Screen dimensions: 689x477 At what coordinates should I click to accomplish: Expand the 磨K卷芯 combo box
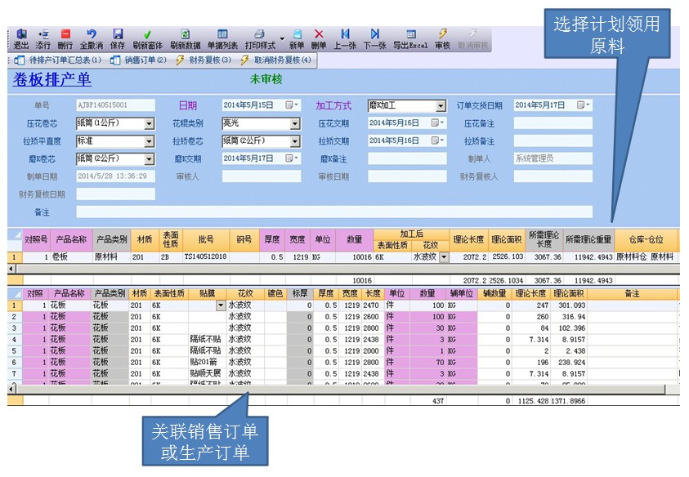(150, 159)
